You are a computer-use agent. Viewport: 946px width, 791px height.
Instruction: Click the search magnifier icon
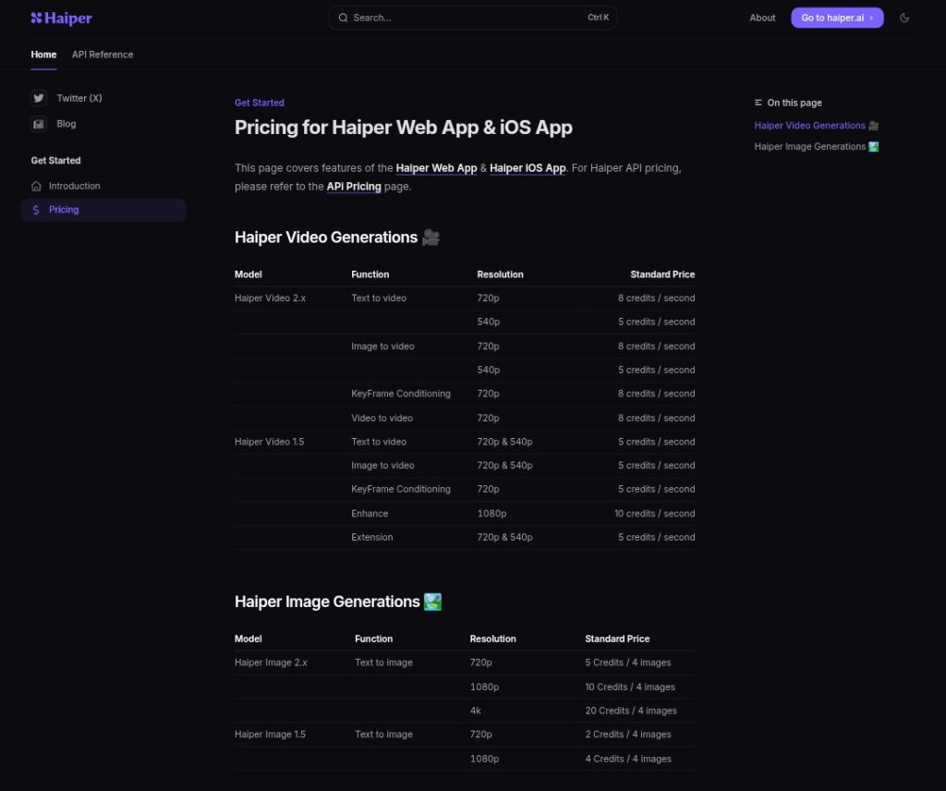(343, 18)
